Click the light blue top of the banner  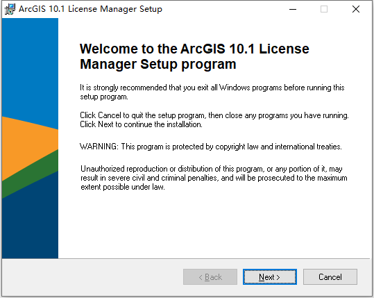(30, 67)
